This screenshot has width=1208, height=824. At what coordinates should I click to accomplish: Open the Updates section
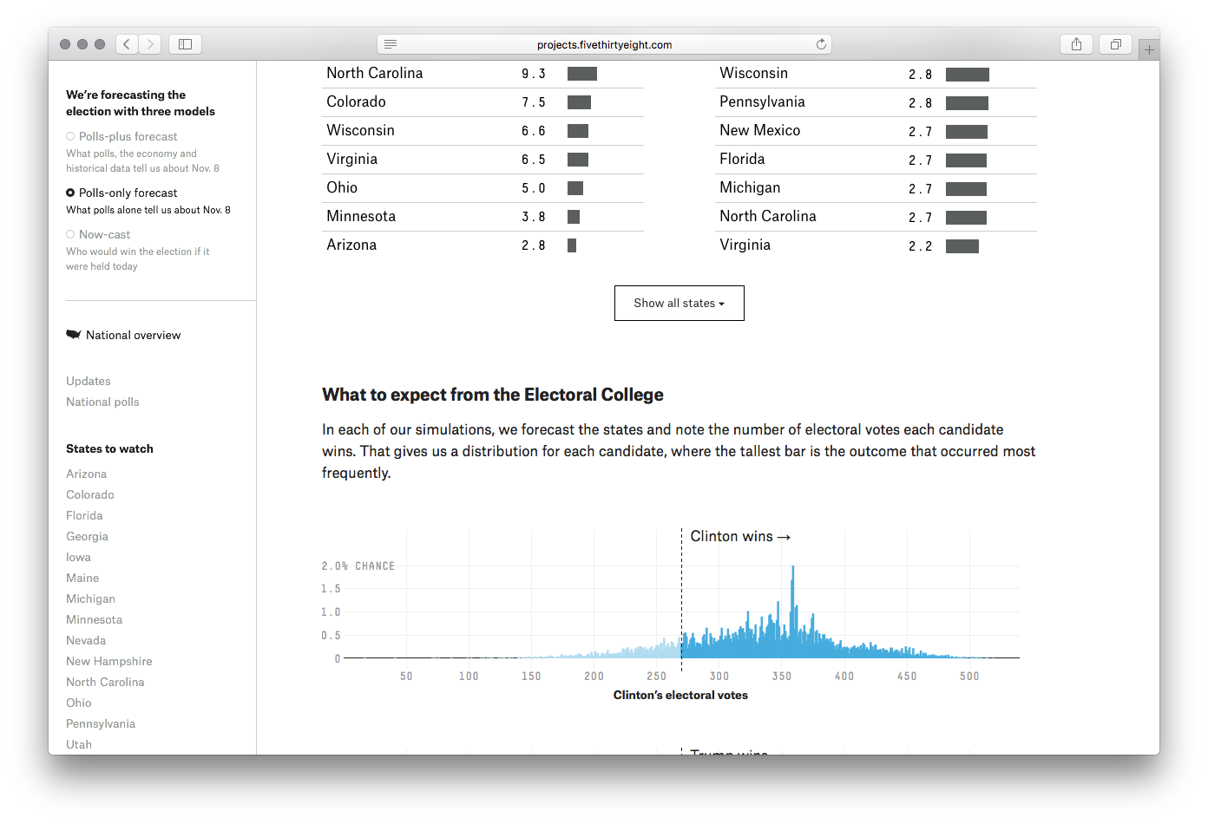88,381
